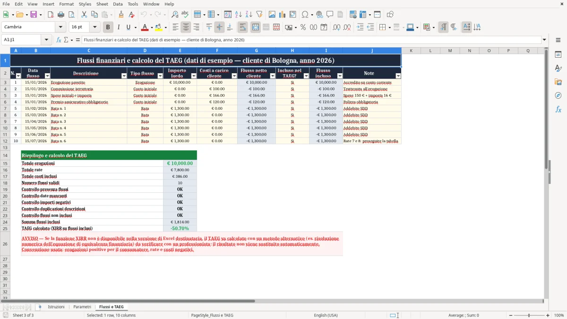Insert Hyperlink globe icon

[x=319, y=15]
